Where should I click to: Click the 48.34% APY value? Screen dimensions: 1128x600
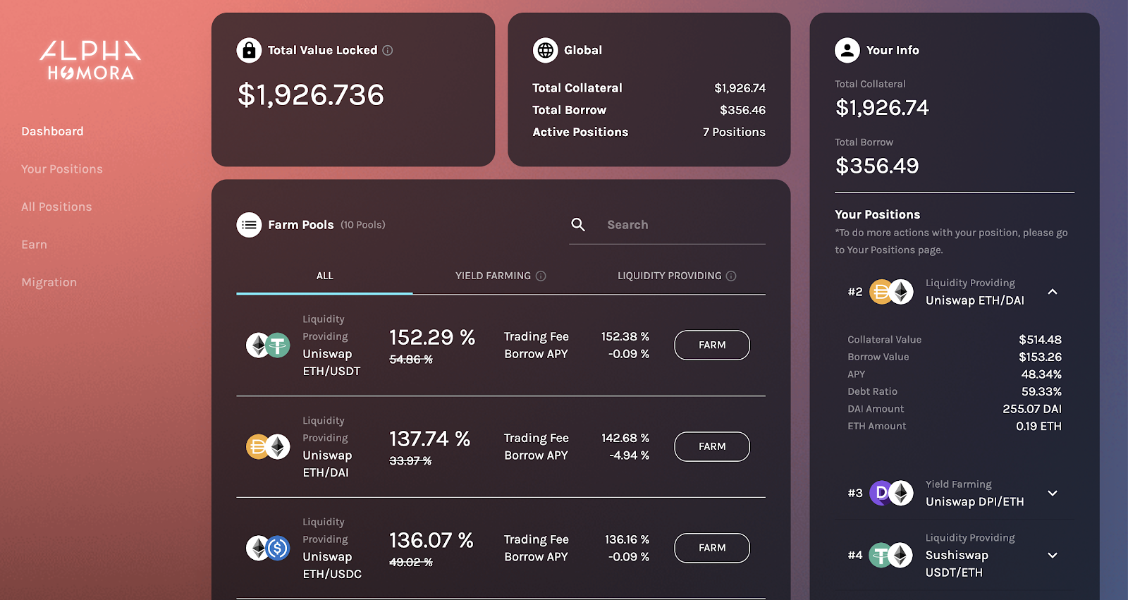[x=1041, y=374]
